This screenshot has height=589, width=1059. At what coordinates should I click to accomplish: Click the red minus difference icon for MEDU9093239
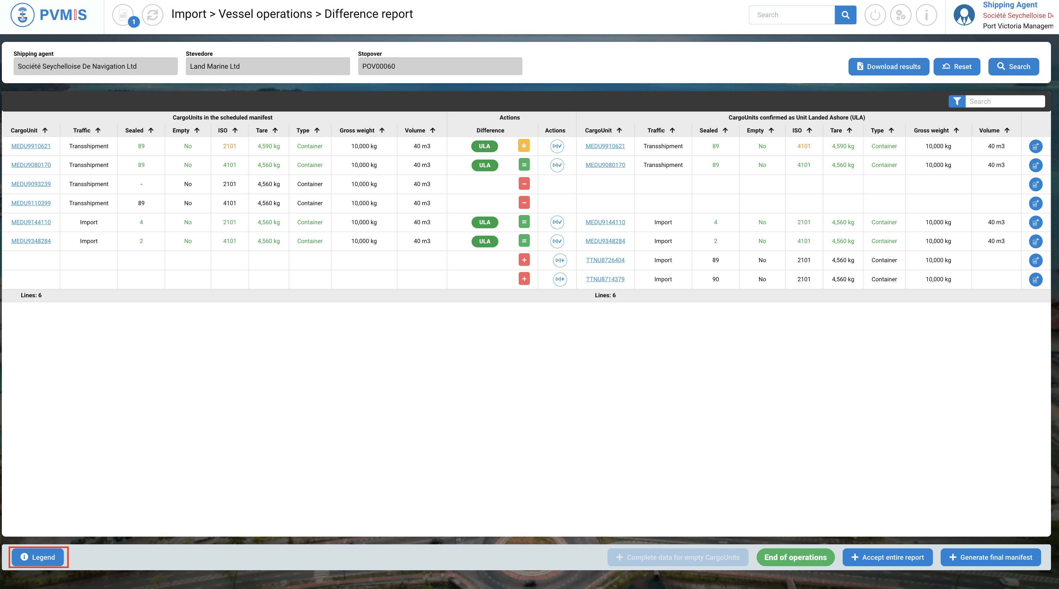(x=524, y=184)
